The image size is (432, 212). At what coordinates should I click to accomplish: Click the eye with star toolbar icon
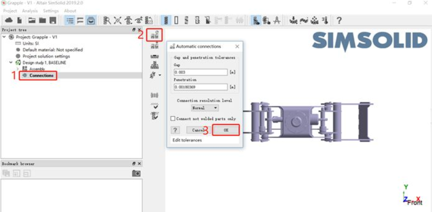[138, 20]
